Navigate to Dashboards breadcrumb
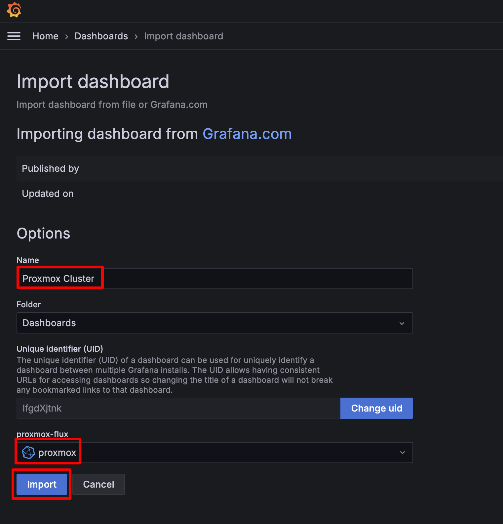The width and height of the screenshot is (503, 524). 101,36
